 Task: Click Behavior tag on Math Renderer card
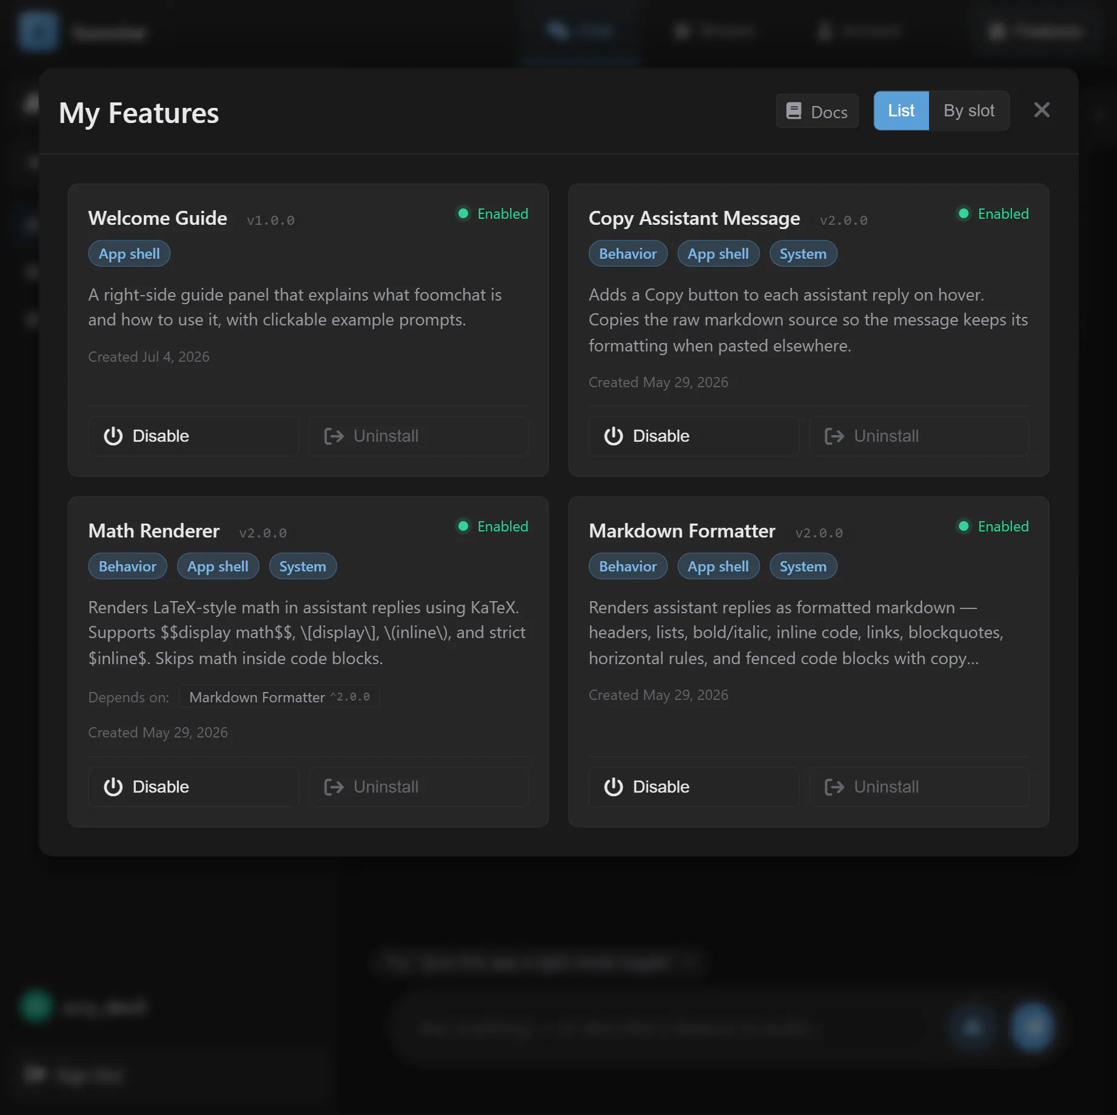coord(127,567)
